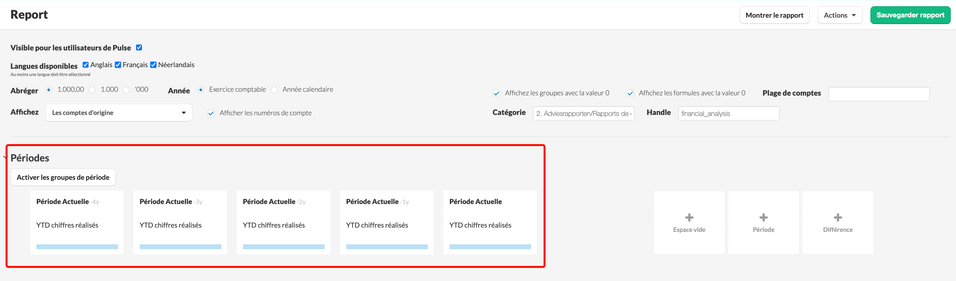Add a new Période column

(x=763, y=222)
